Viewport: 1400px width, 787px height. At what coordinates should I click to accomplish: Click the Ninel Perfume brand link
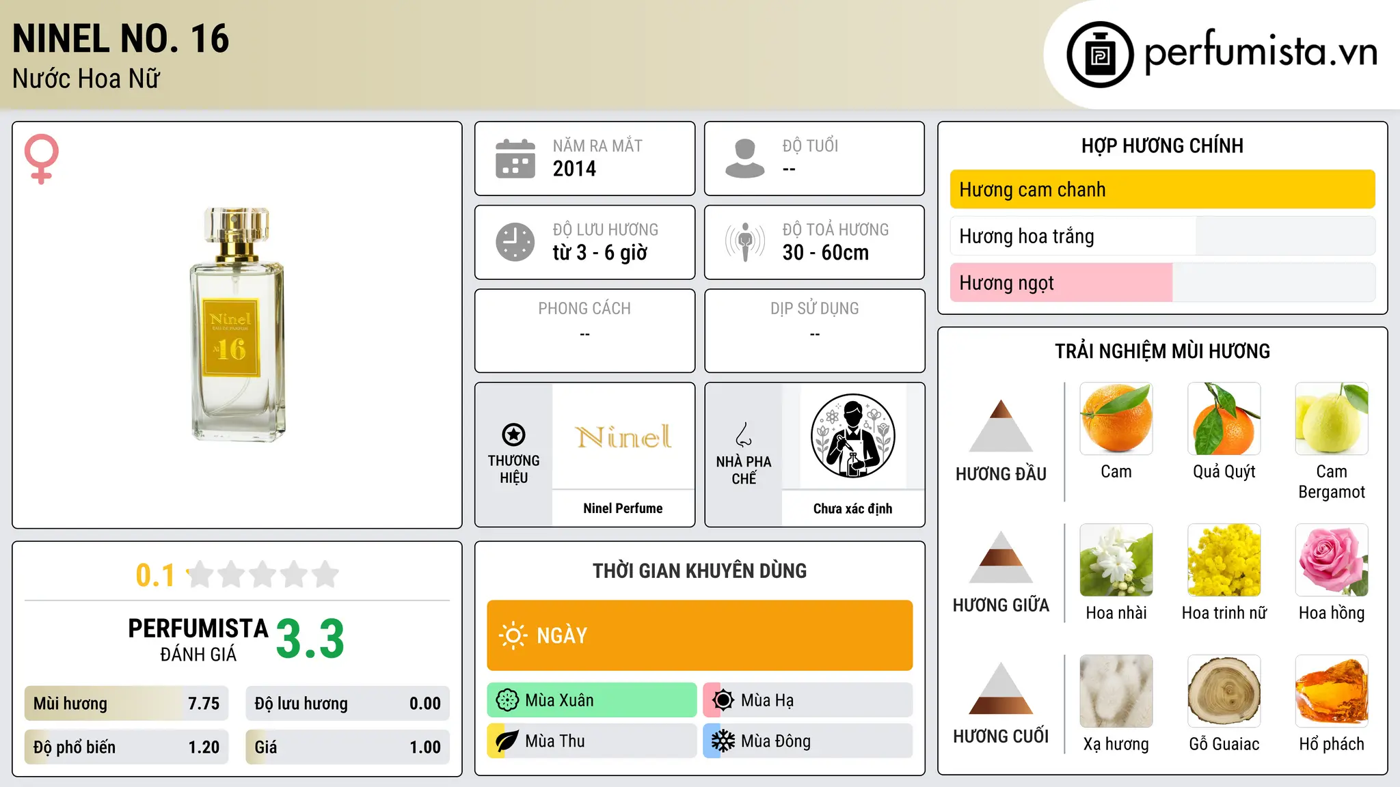623,508
